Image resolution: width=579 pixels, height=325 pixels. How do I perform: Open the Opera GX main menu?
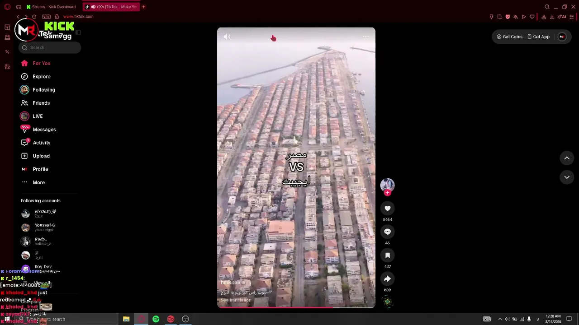click(7, 7)
